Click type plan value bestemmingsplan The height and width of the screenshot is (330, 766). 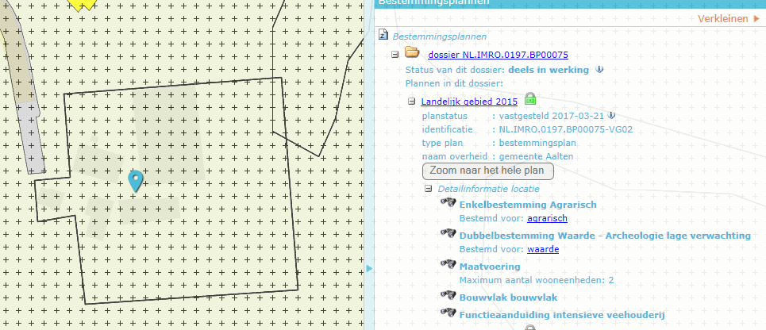click(x=537, y=143)
